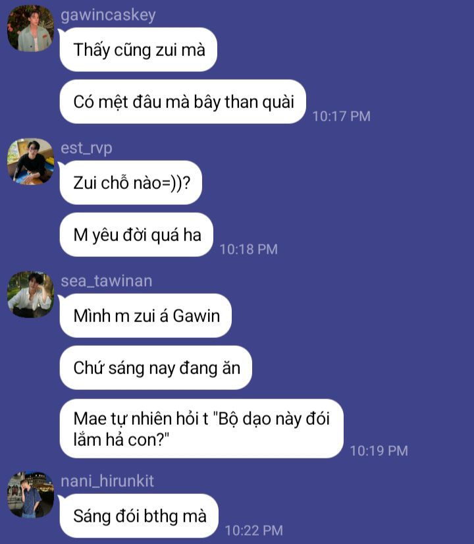Click the 10:17 PM timestamp
The image size is (474, 544).
click(x=341, y=116)
